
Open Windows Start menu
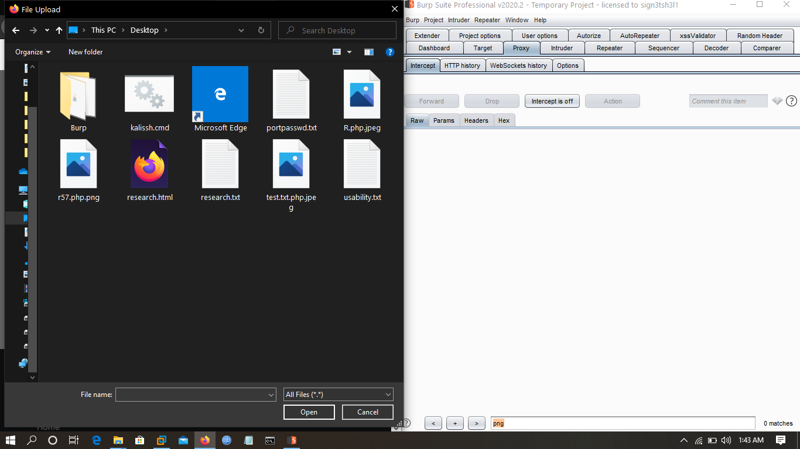pos(11,440)
